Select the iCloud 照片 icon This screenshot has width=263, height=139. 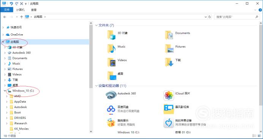(x=169, y=95)
